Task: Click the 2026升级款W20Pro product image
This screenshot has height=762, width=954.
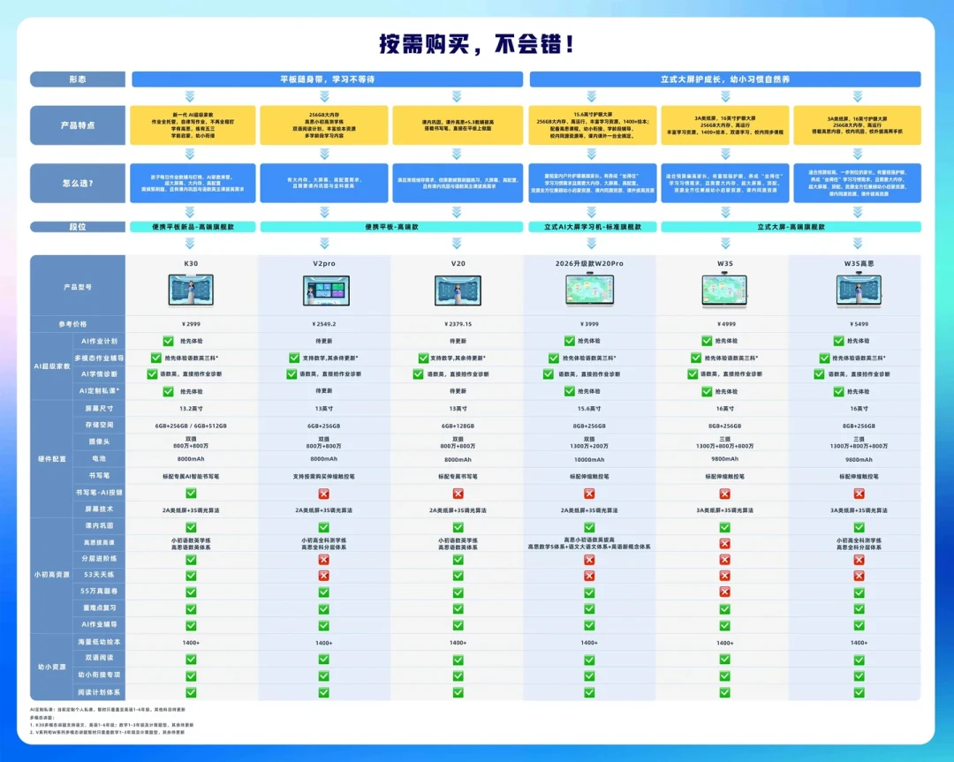Action: coord(589,290)
